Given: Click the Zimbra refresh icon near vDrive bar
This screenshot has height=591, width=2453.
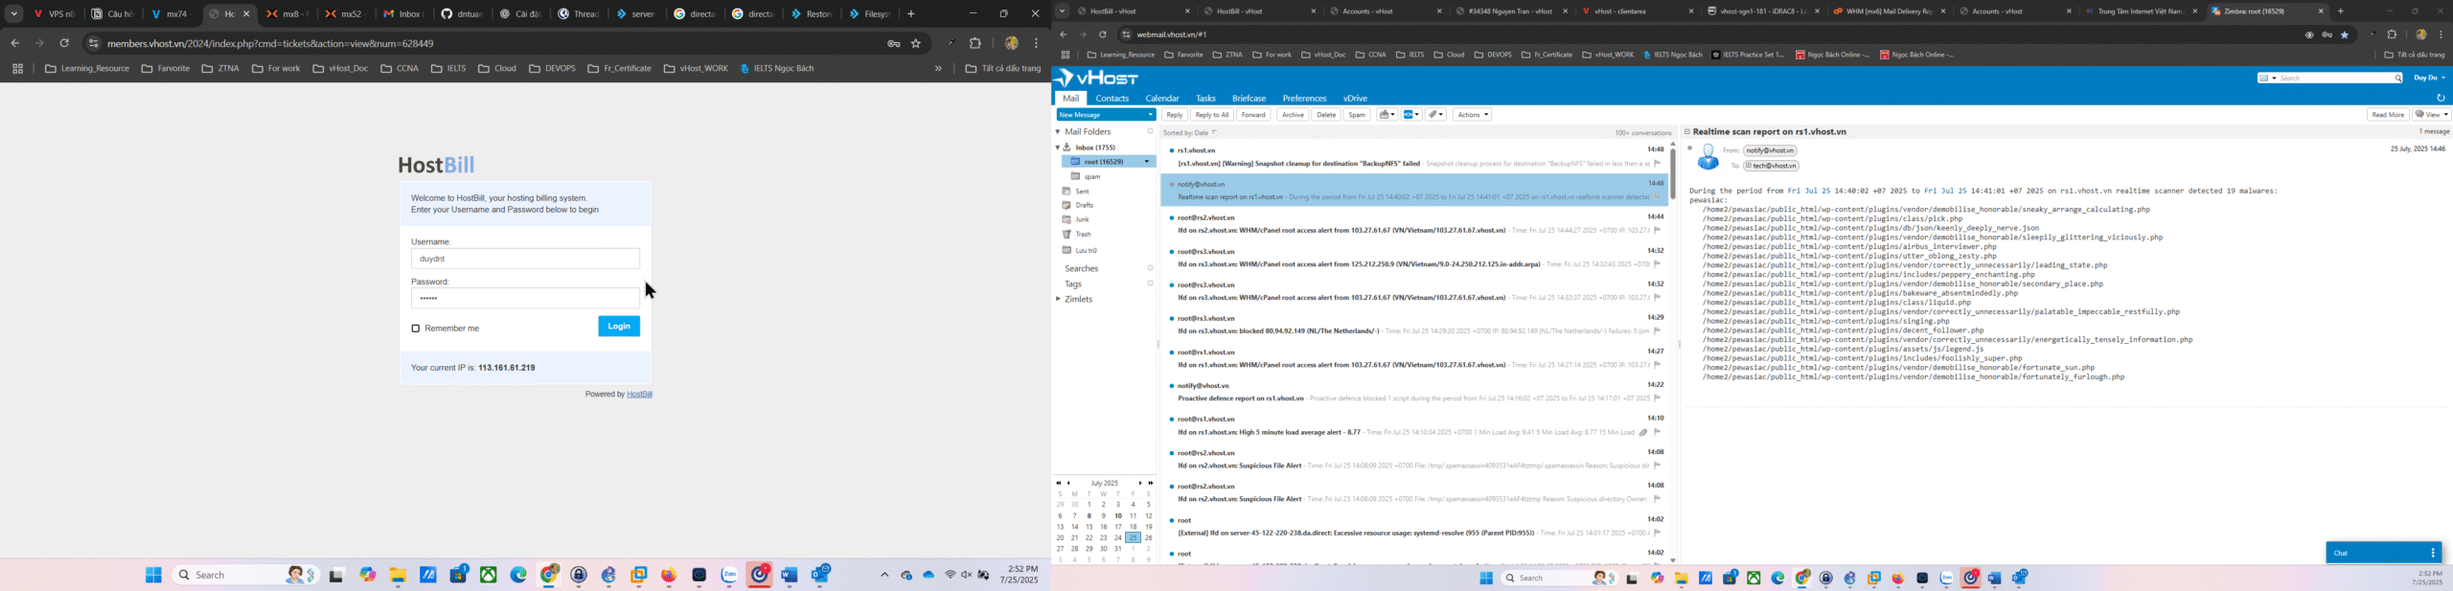Looking at the screenshot, I should (x=2441, y=98).
